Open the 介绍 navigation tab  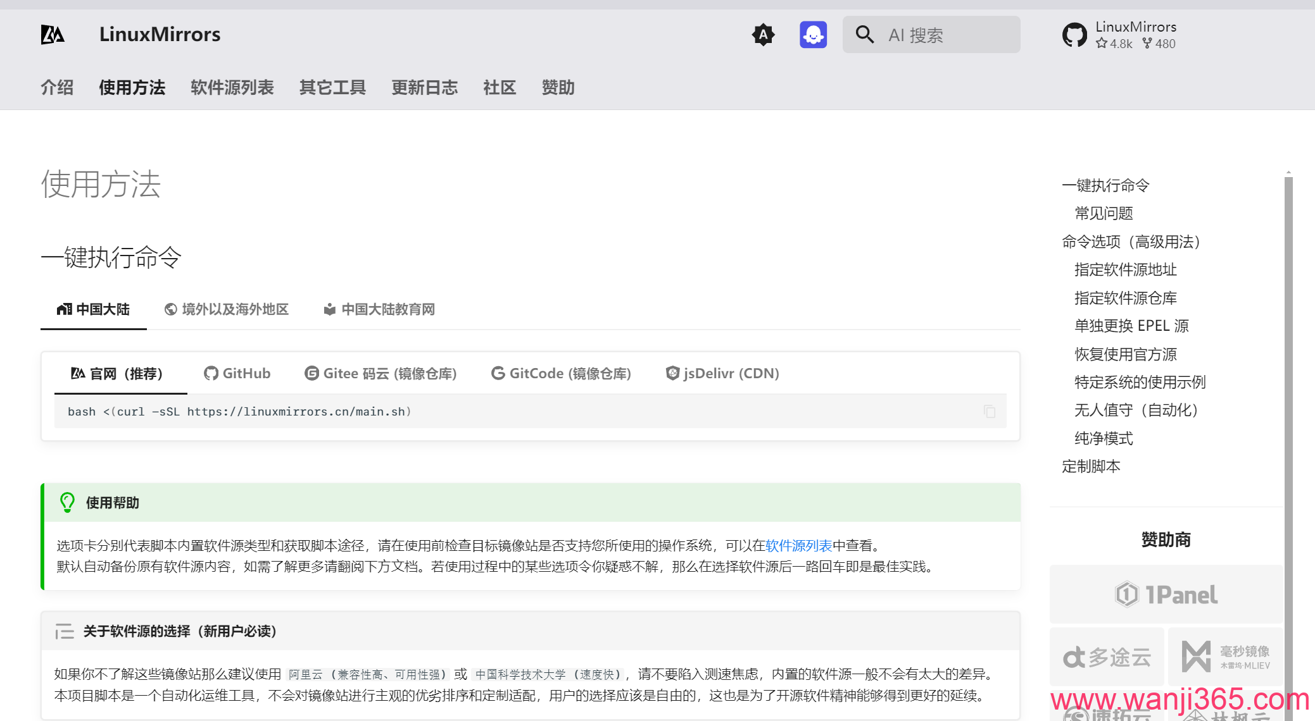click(x=57, y=87)
